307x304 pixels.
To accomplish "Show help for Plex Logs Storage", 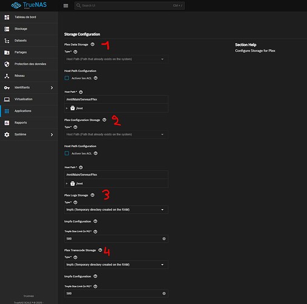I will [x=92, y=195].
